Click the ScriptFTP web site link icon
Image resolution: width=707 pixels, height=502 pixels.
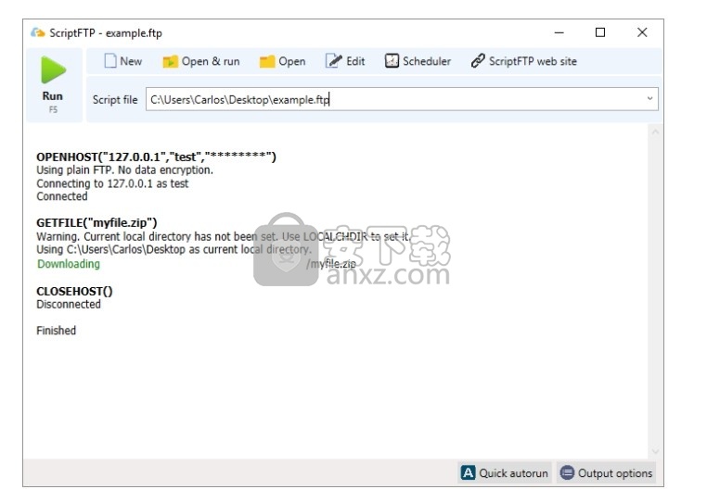pyautogui.click(x=478, y=61)
